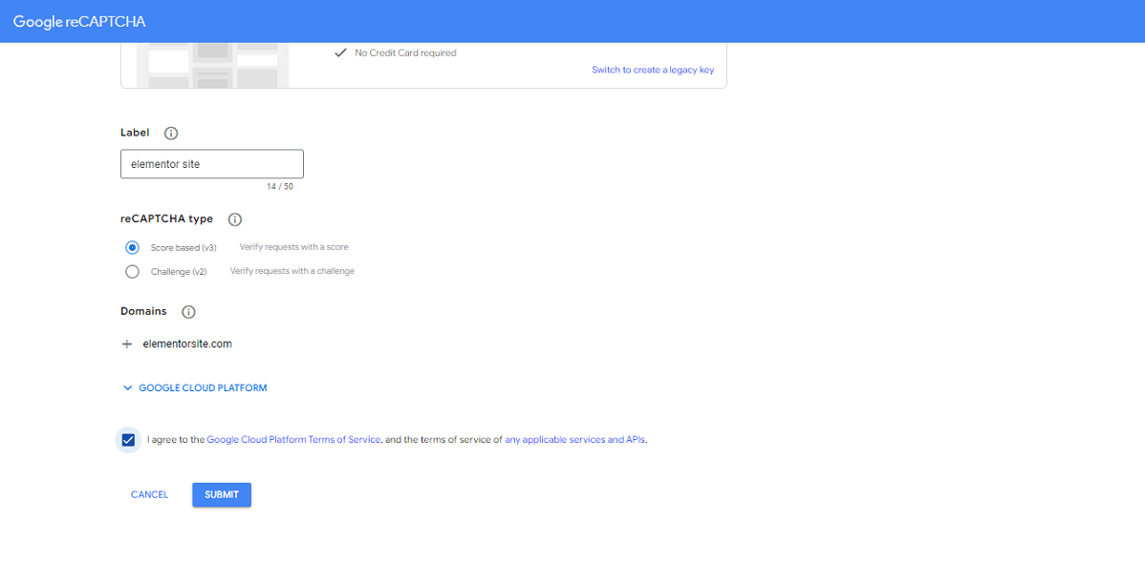Click the grey illustration thumbnail in the top card
This screenshot has width=1145, height=563.
pyautogui.click(x=212, y=64)
